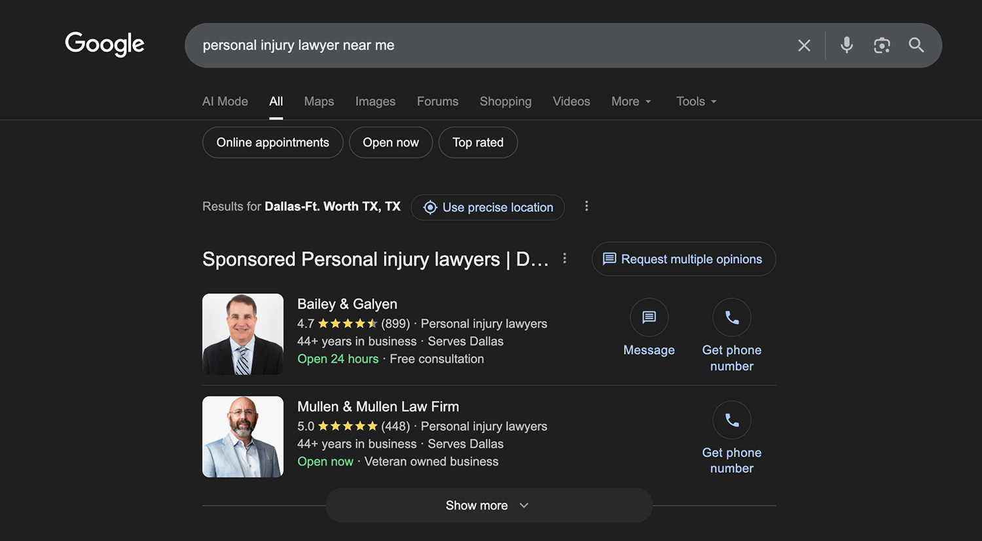982x541 pixels.
Task: Open Google Lens image search
Action: pyautogui.click(x=881, y=45)
